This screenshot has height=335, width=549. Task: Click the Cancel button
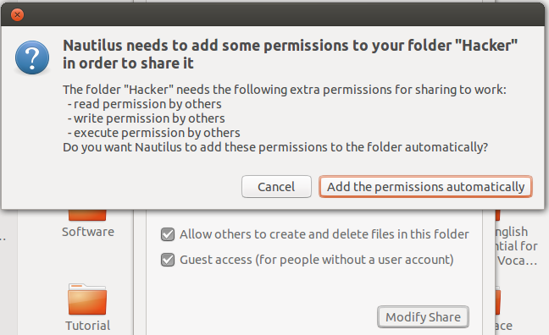pos(276,187)
